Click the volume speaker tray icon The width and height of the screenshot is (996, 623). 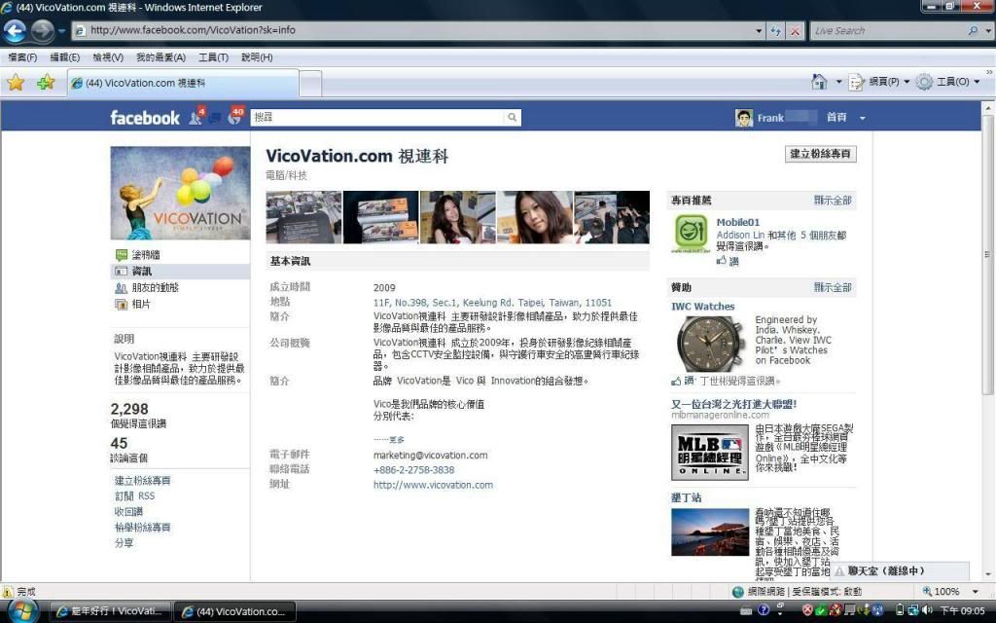(x=928, y=610)
